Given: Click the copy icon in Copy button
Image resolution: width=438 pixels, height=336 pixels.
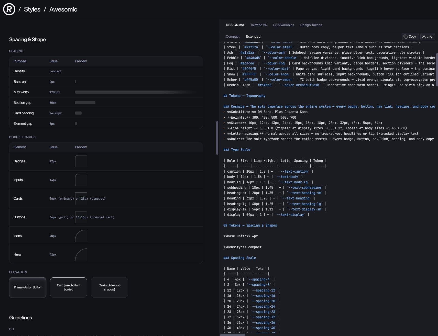Looking at the screenshot, I should click(406, 37).
